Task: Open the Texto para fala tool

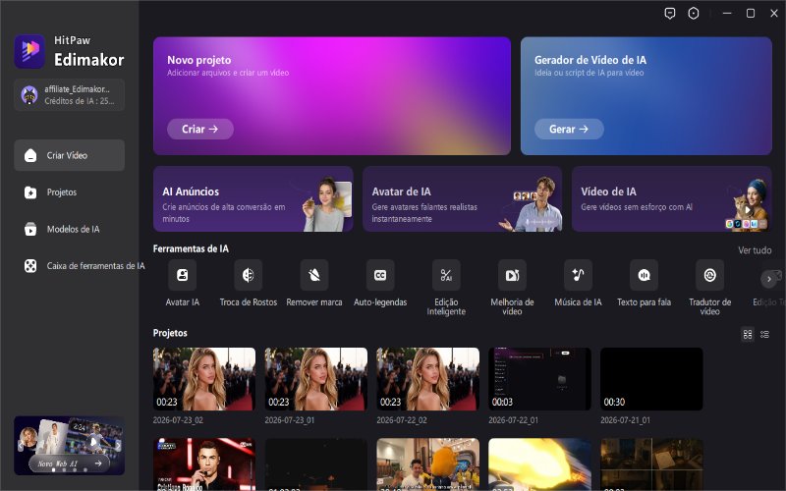Action: (645, 275)
